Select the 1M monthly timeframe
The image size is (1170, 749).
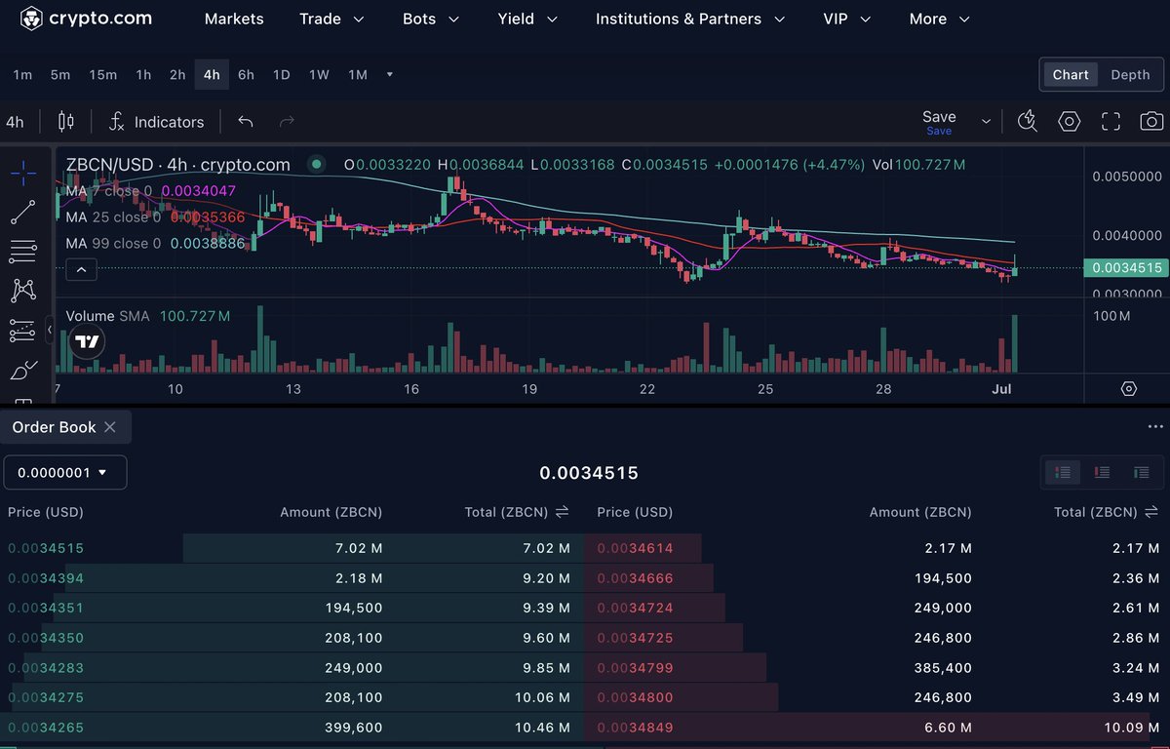[358, 74]
